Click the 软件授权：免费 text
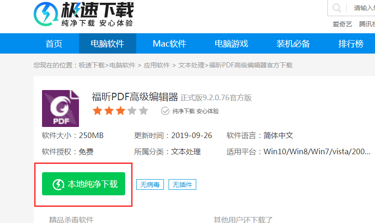 (x=68, y=152)
